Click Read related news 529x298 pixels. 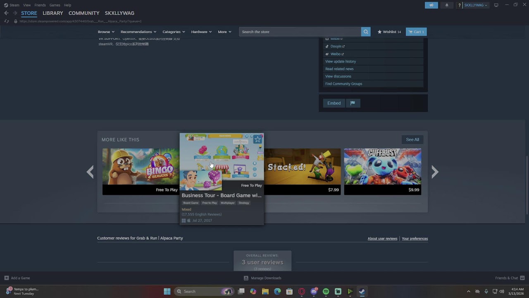pos(373,69)
